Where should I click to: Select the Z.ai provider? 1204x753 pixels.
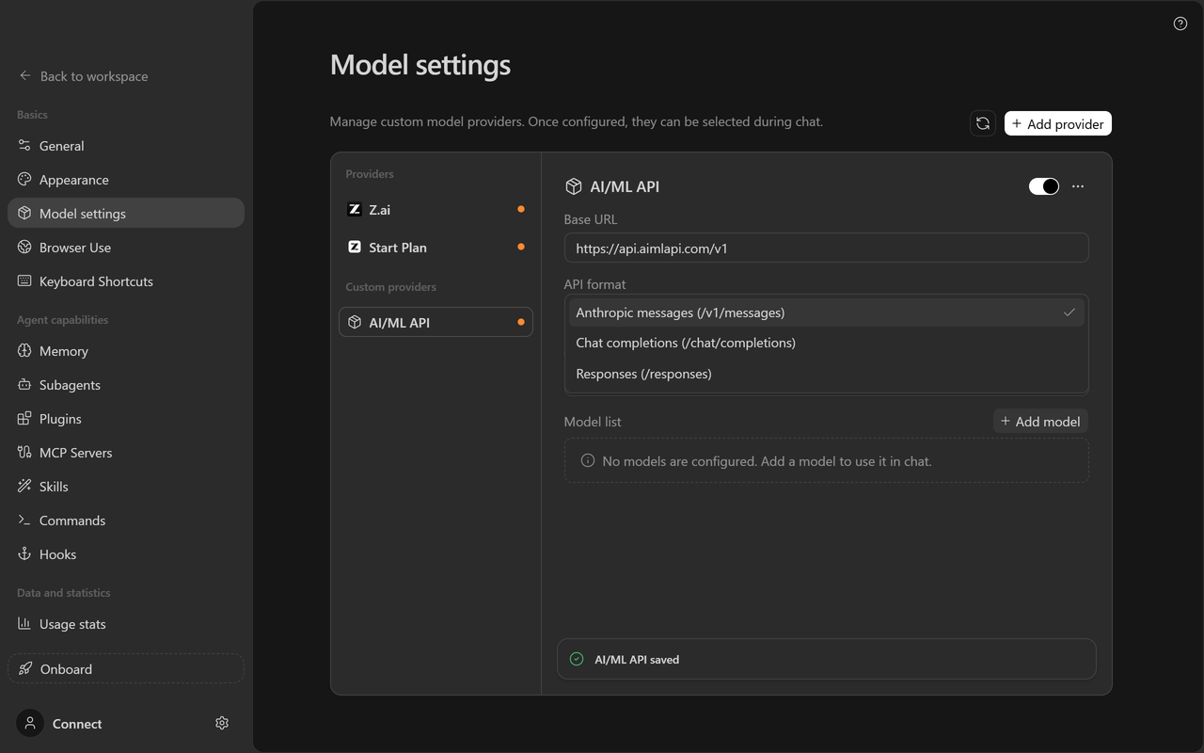(436, 210)
